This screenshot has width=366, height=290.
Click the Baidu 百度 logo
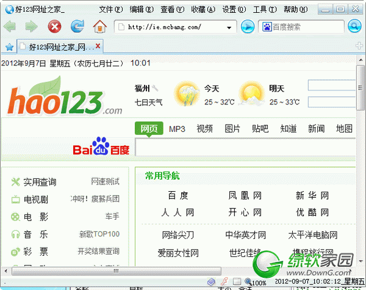pyautogui.click(x=101, y=147)
